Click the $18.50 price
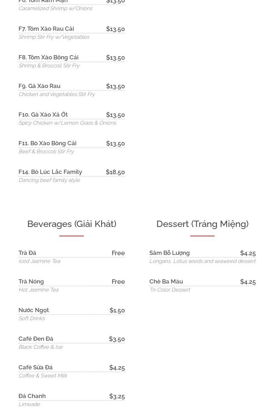 tap(115, 172)
